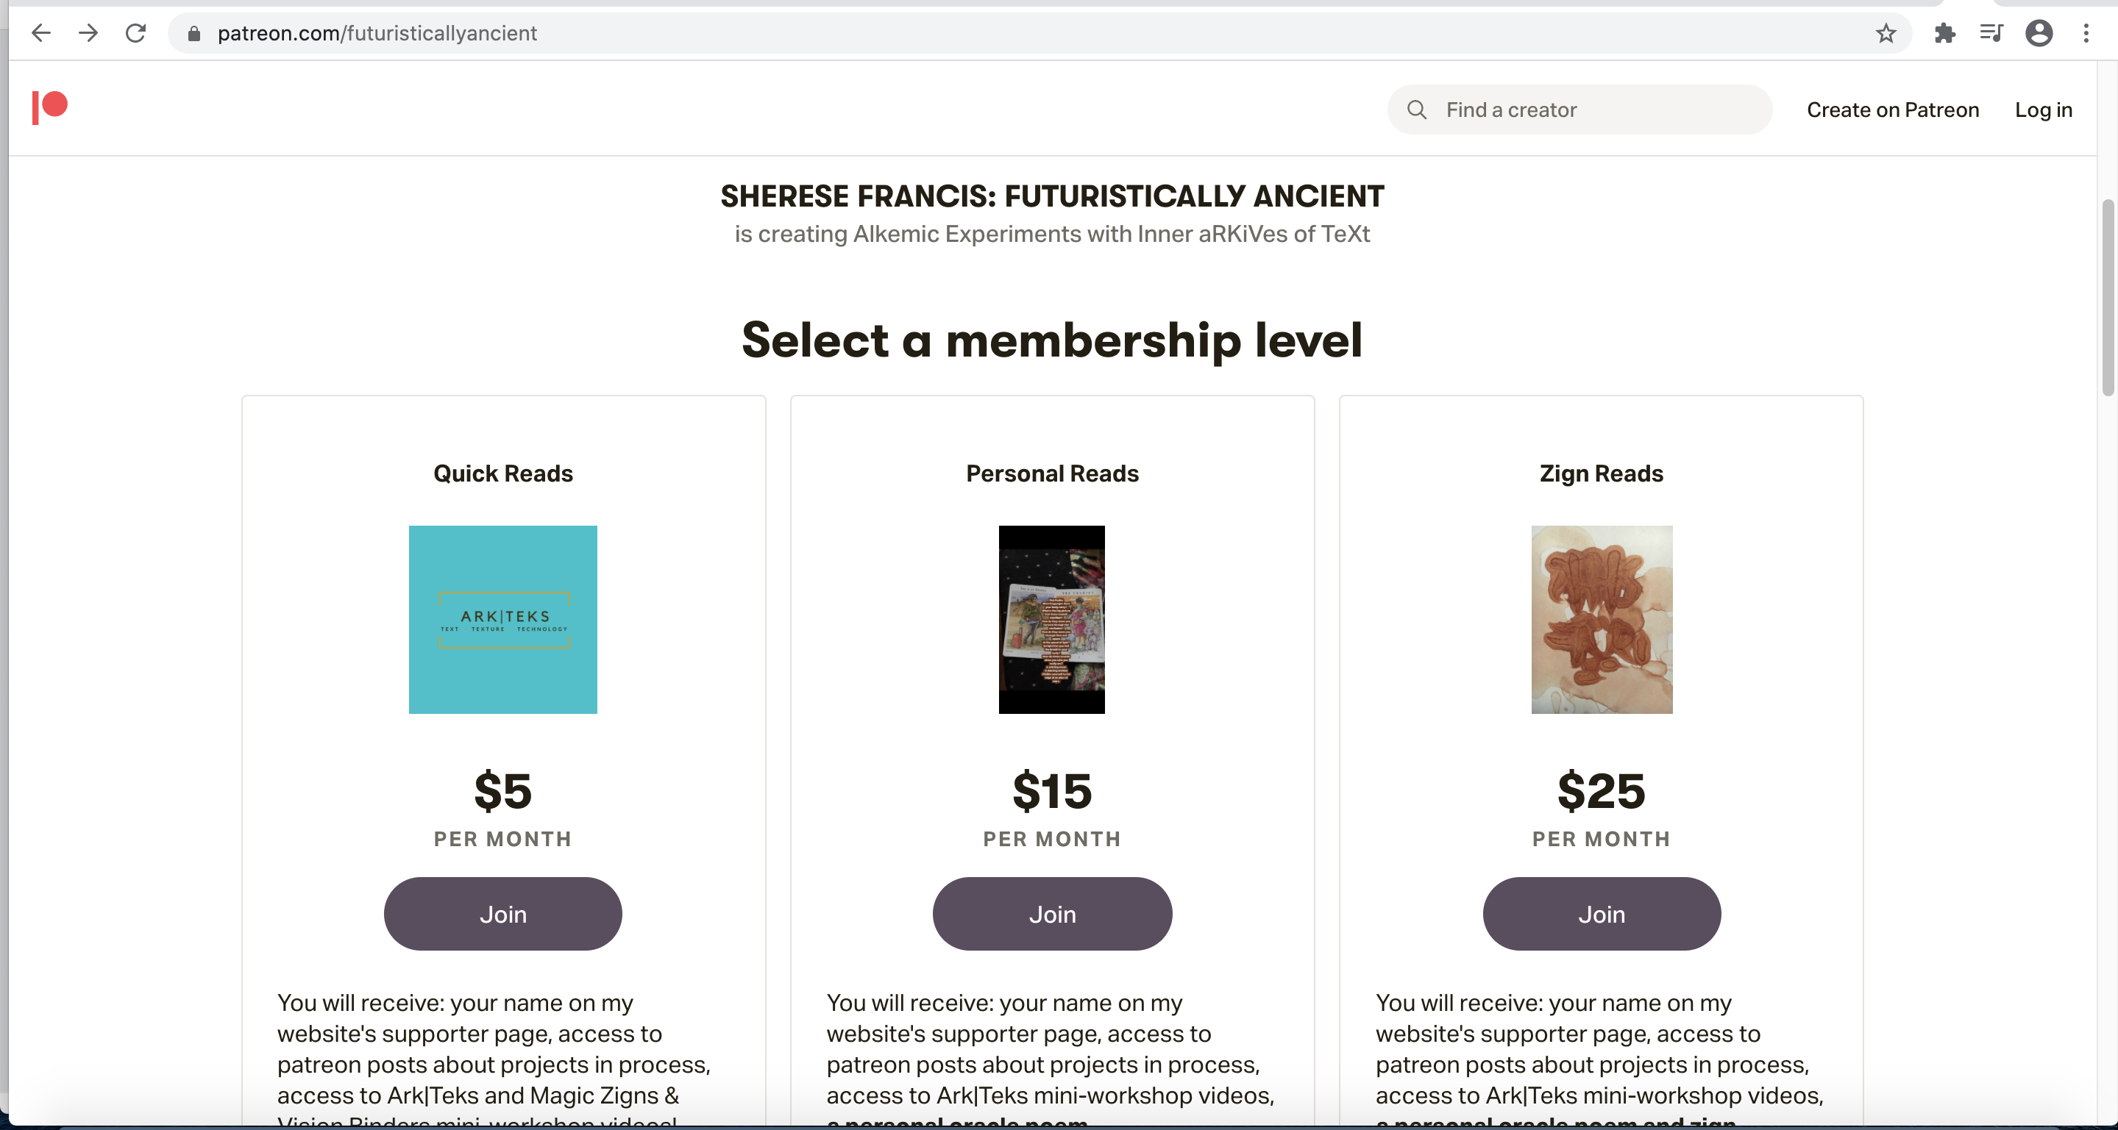Click the Patreon logo icon

click(x=49, y=107)
